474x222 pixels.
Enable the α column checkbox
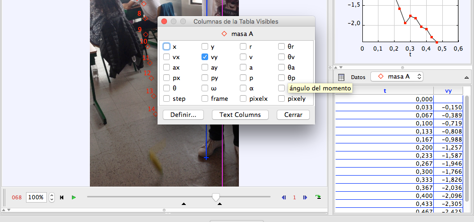tap(243, 89)
